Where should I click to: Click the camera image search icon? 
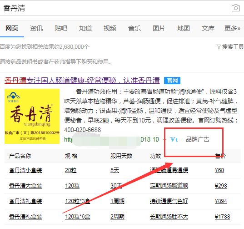pos(236,8)
